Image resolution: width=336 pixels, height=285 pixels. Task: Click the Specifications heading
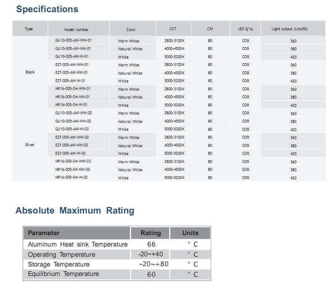[x=47, y=9]
